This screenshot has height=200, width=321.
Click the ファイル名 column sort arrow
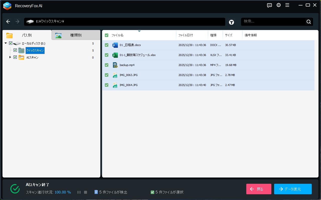[x=139, y=31]
